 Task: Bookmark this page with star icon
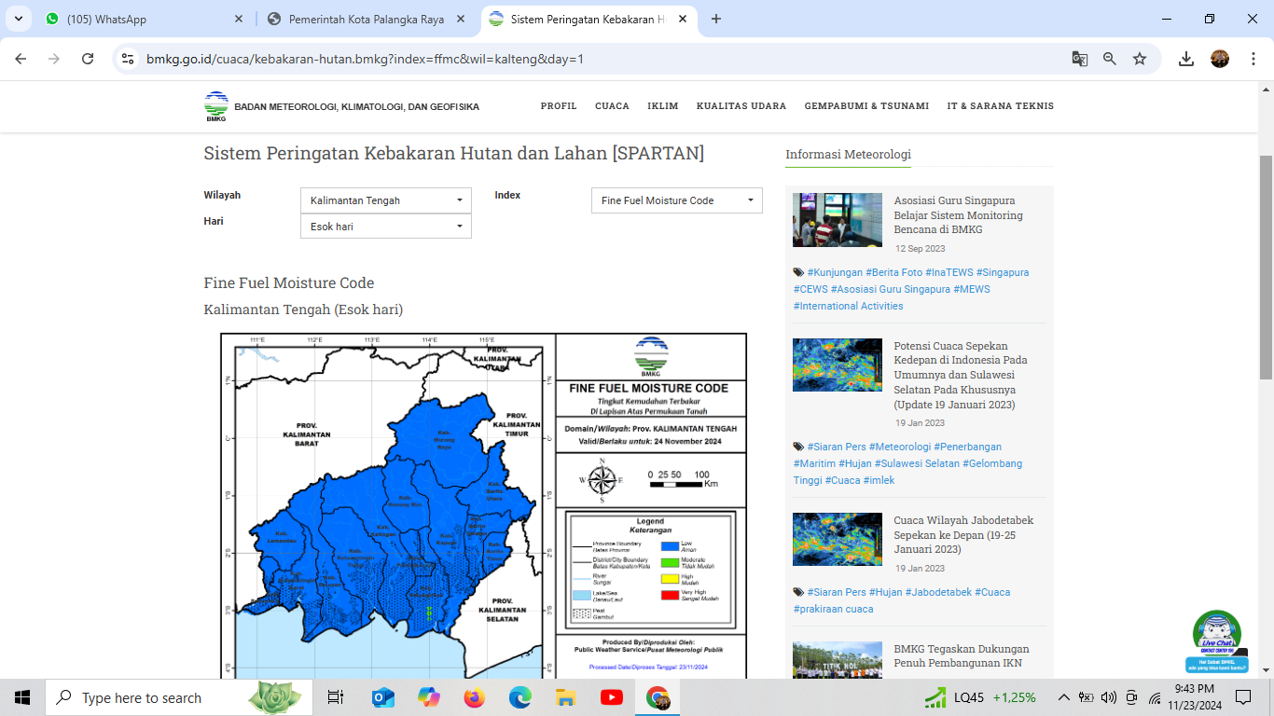(x=1140, y=59)
